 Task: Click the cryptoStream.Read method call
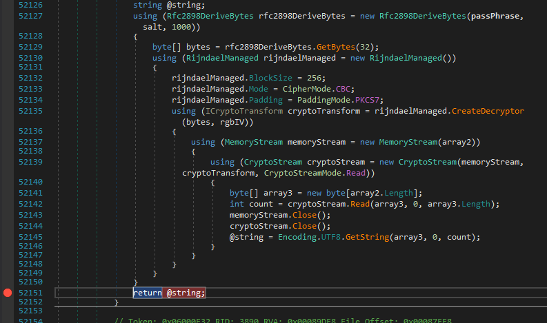[x=360, y=204]
